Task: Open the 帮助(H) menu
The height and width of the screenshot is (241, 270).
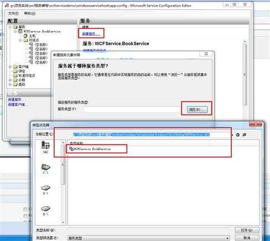Action: click(30, 13)
